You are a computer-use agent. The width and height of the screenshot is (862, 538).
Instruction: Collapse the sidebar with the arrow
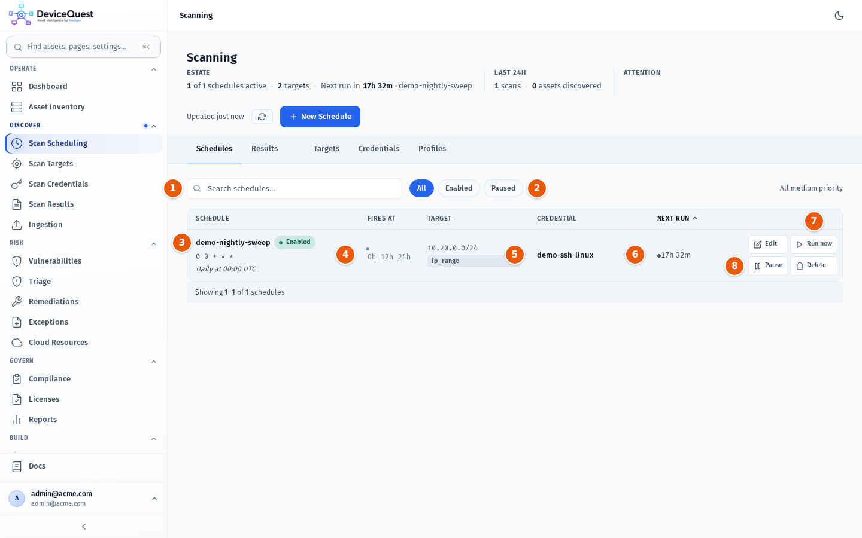pyautogui.click(x=84, y=527)
